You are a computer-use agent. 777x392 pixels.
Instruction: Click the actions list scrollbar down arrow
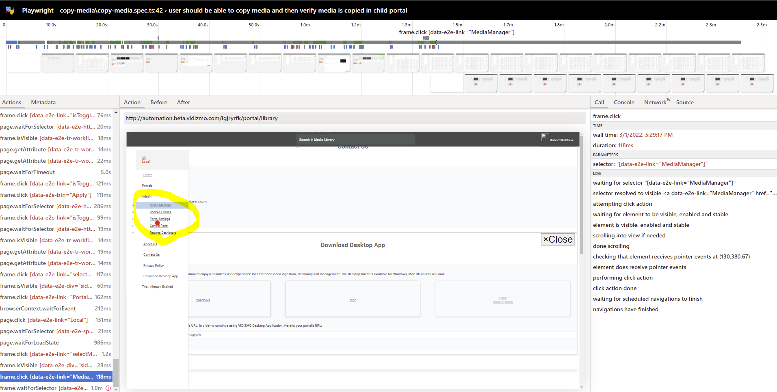tap(116, 389)
